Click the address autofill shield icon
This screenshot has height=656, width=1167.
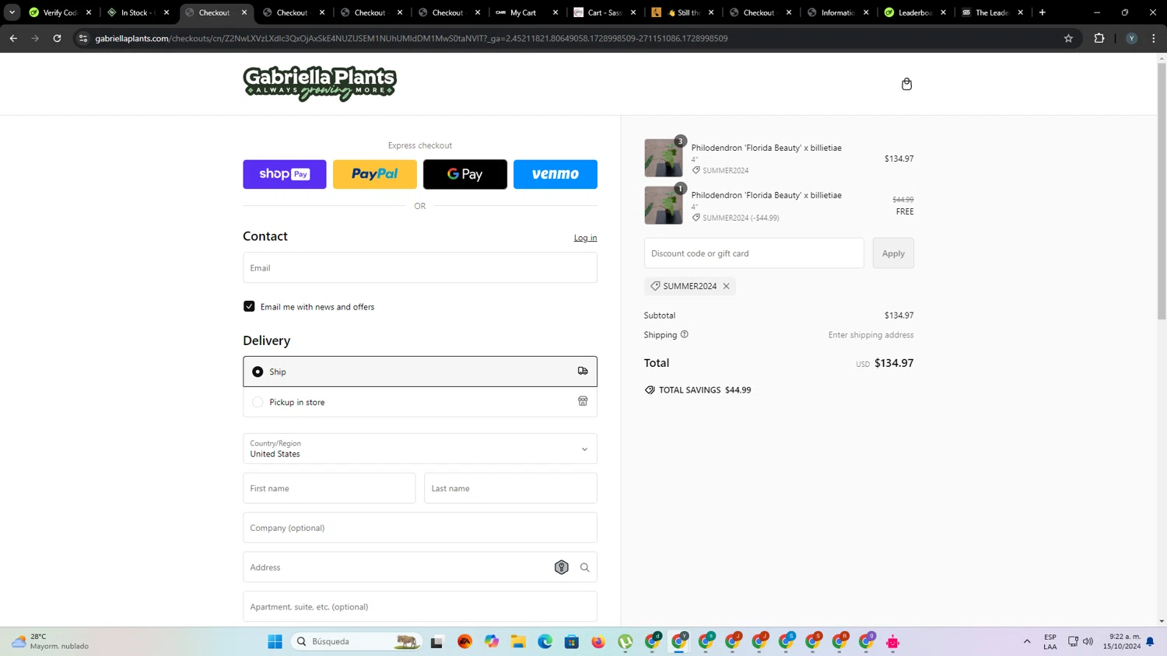562,567
